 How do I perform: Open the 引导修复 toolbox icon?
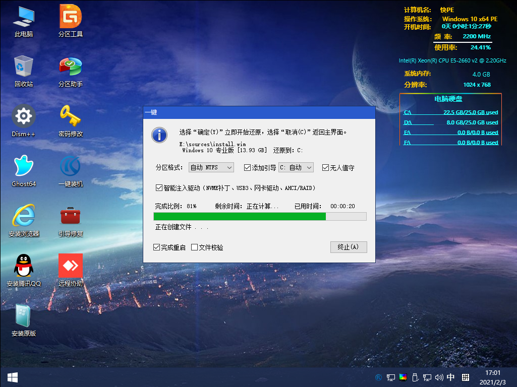coord(71,216)
